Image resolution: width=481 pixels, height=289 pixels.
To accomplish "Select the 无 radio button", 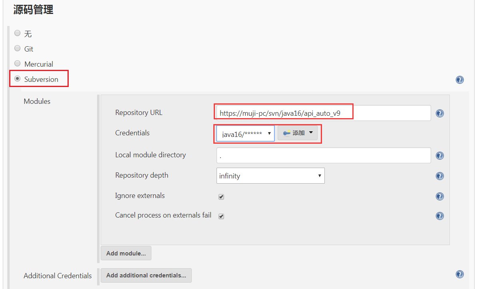I will click(17, 33).
